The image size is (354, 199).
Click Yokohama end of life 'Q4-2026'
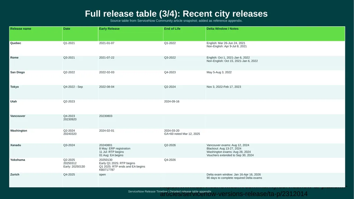click(170, 160)
